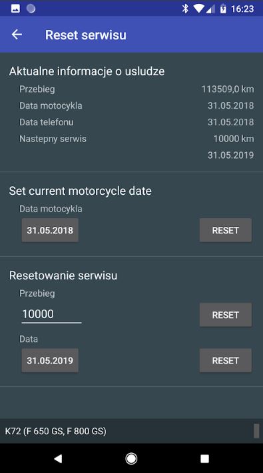
Task: Click RESET beside Przebieg 10000 field
Action: click(x=226, y=315)
